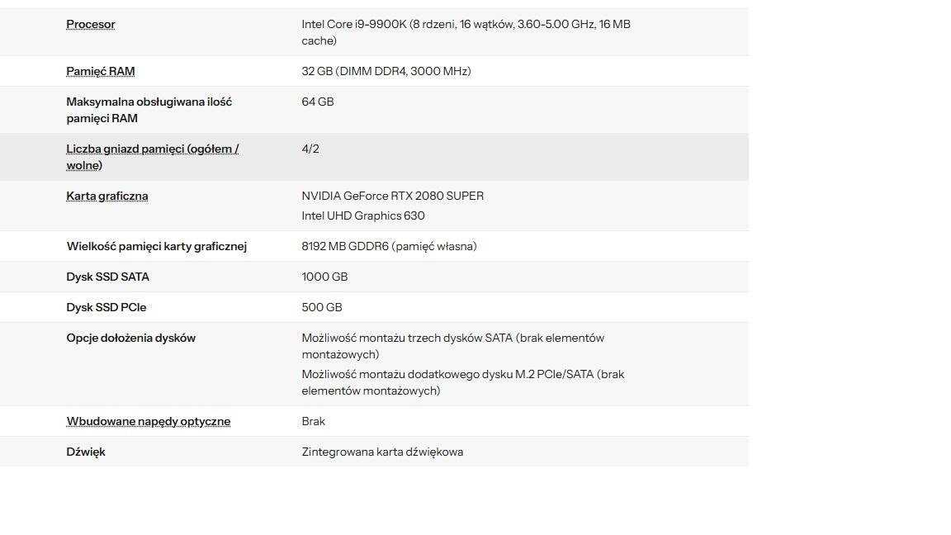Open the Karta graficzna glossary link
This screenshot has height=535, width=951.
(x=107, y=196)
